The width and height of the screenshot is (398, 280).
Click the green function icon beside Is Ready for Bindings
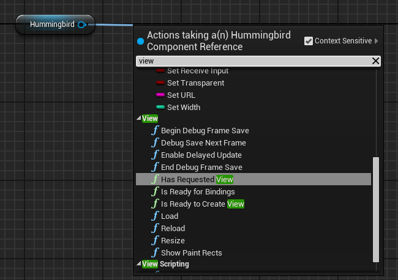click(155, 191)
